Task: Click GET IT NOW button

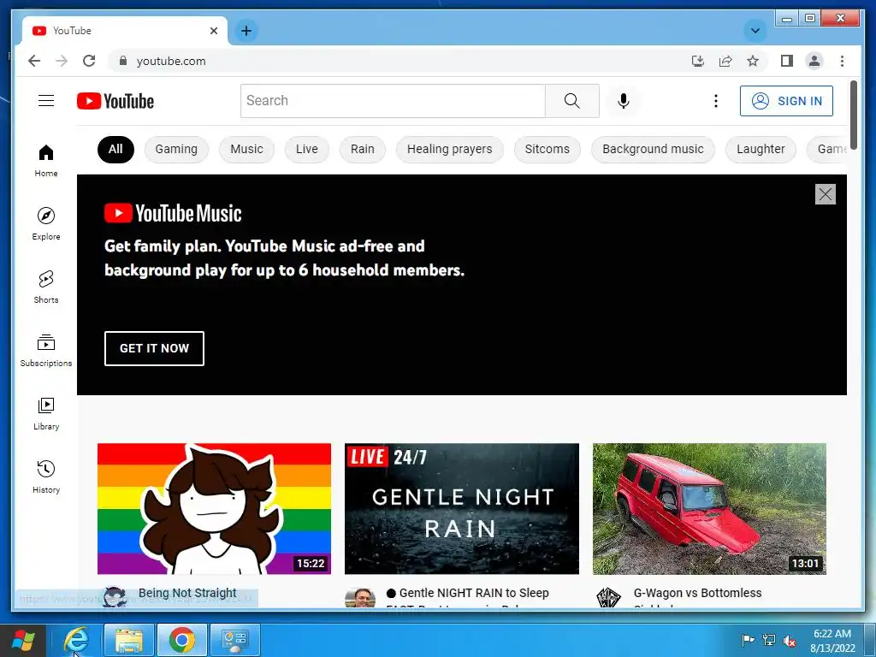Action: pyautogui.click(x=154, y=349)
